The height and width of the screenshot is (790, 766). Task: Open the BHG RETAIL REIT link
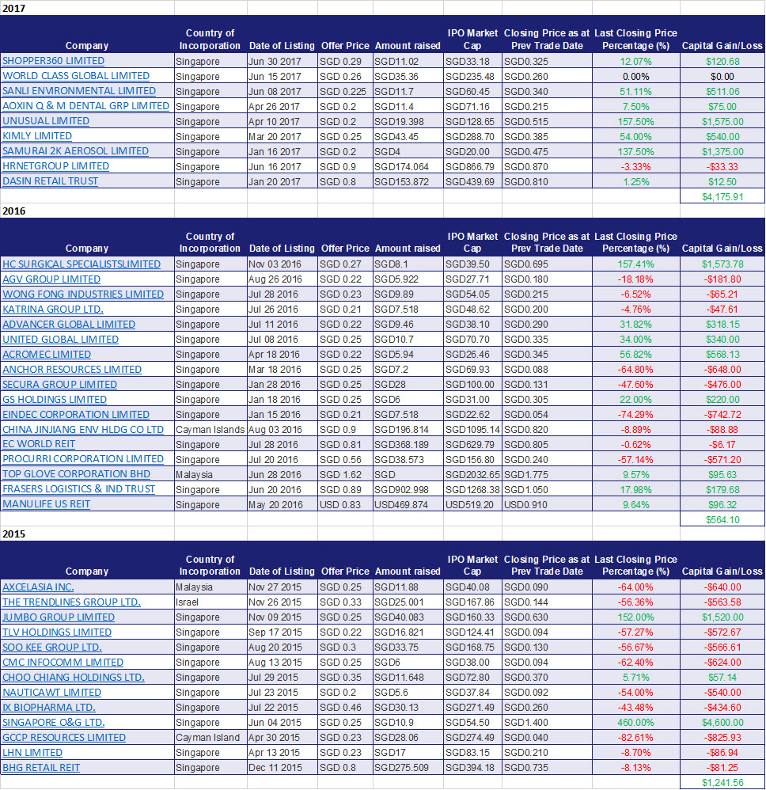click(x=41, y=768)
